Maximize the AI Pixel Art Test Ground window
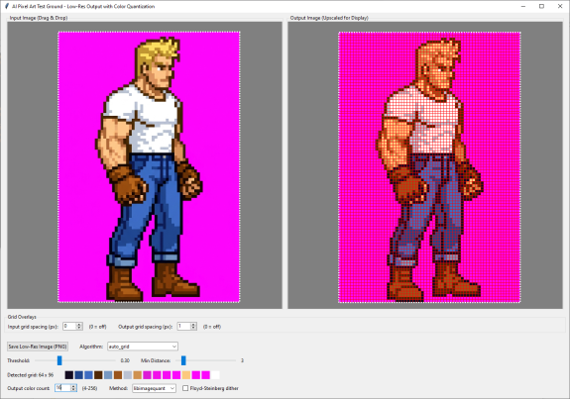 541,6
